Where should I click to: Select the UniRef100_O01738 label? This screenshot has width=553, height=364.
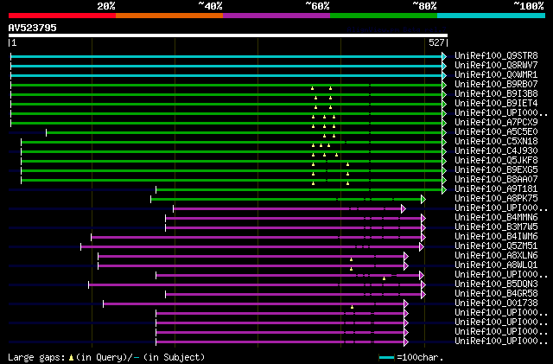coord(496,303)
